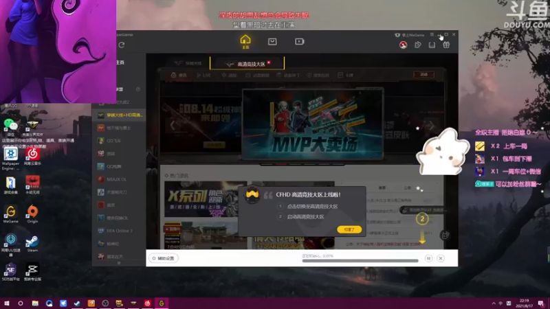Screen dimensions: 550x309
Task: Open Cortana circle on the taskbar
Action: coord(21,304)
